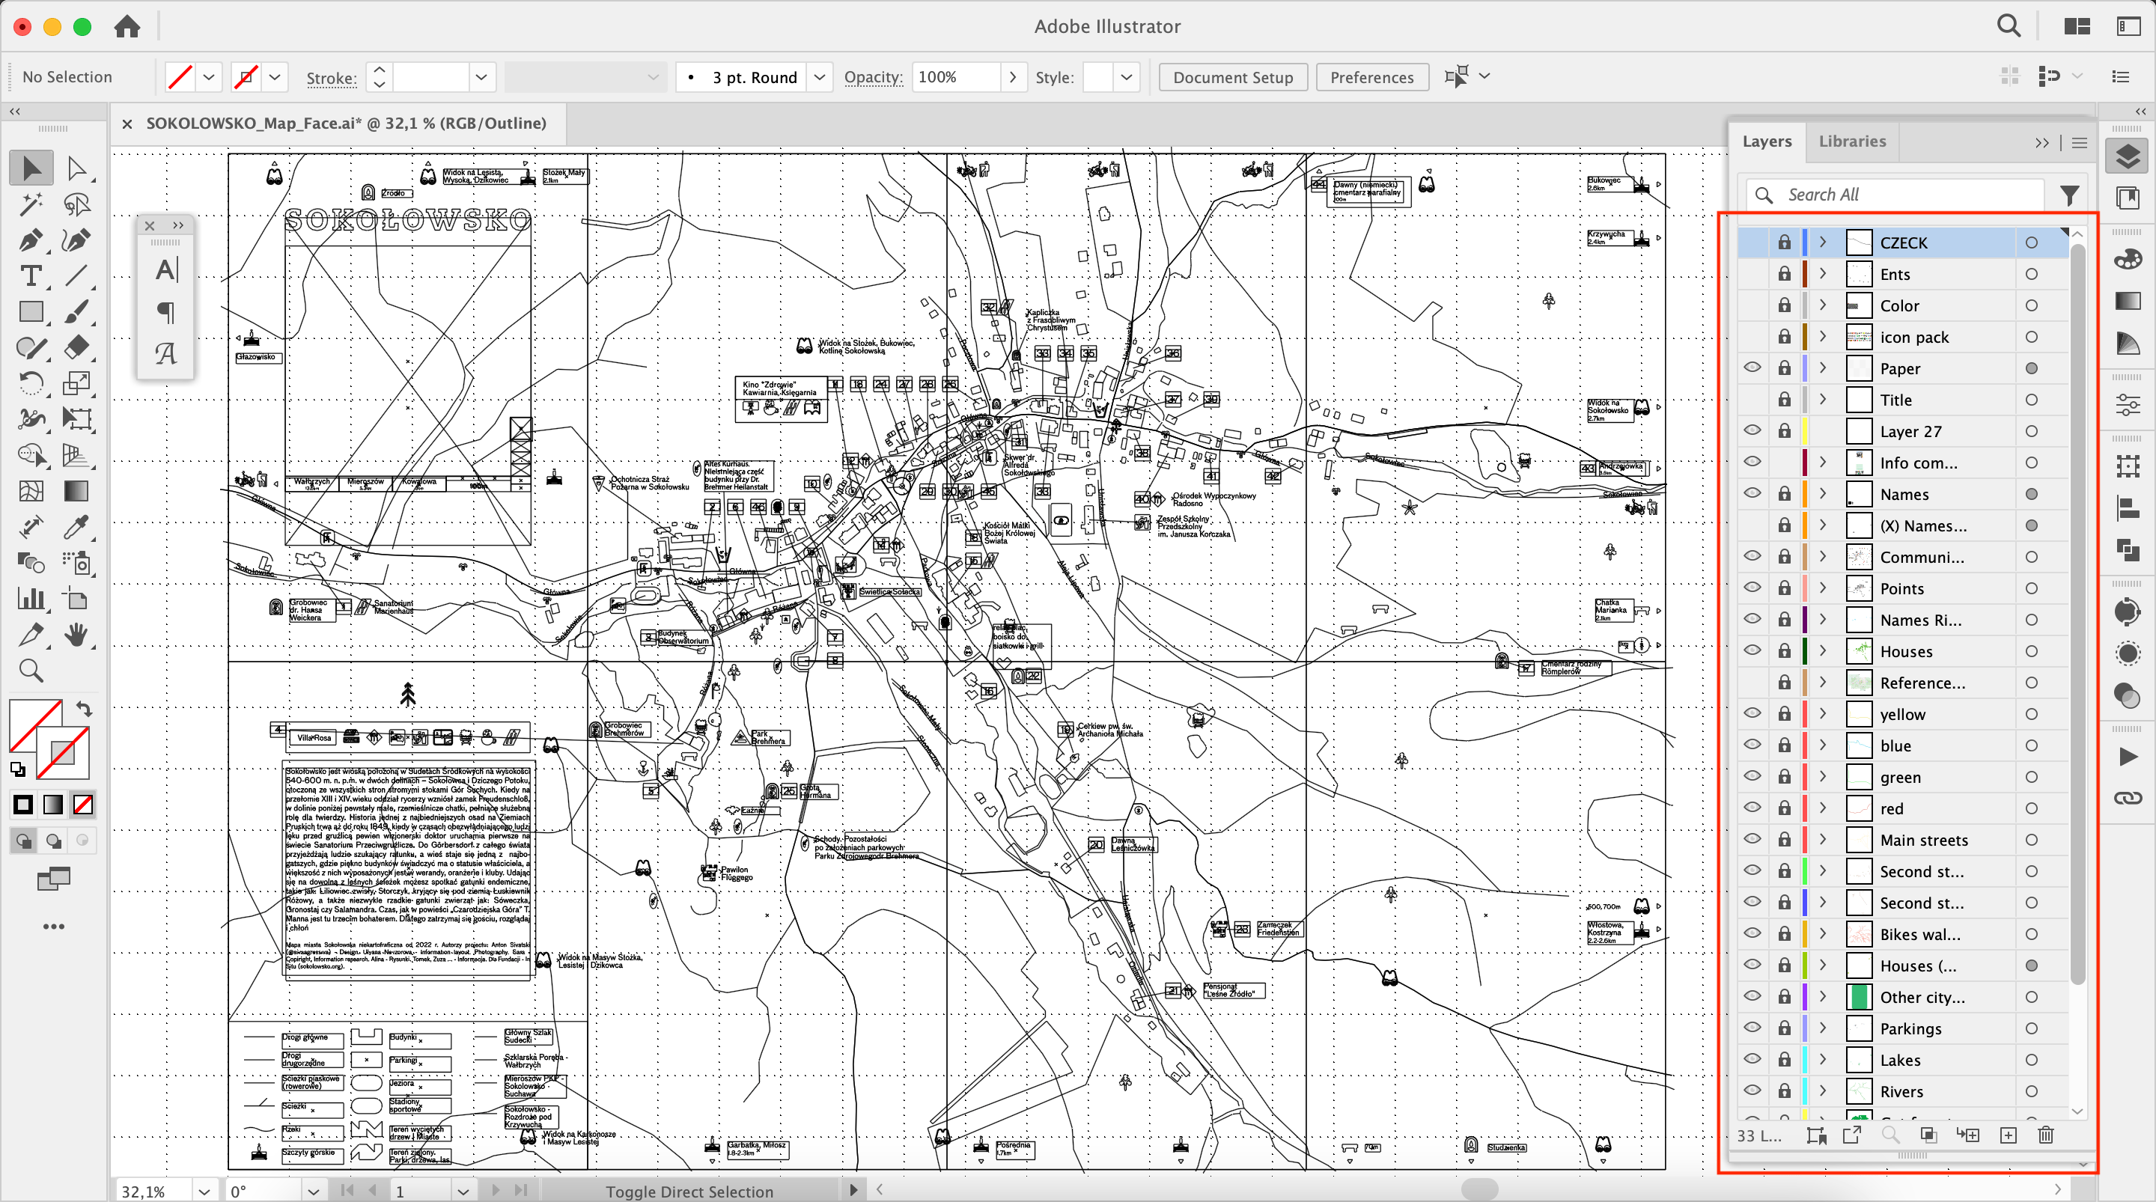
Task: Select the Hand tool
Action: [x=76, y=635]
